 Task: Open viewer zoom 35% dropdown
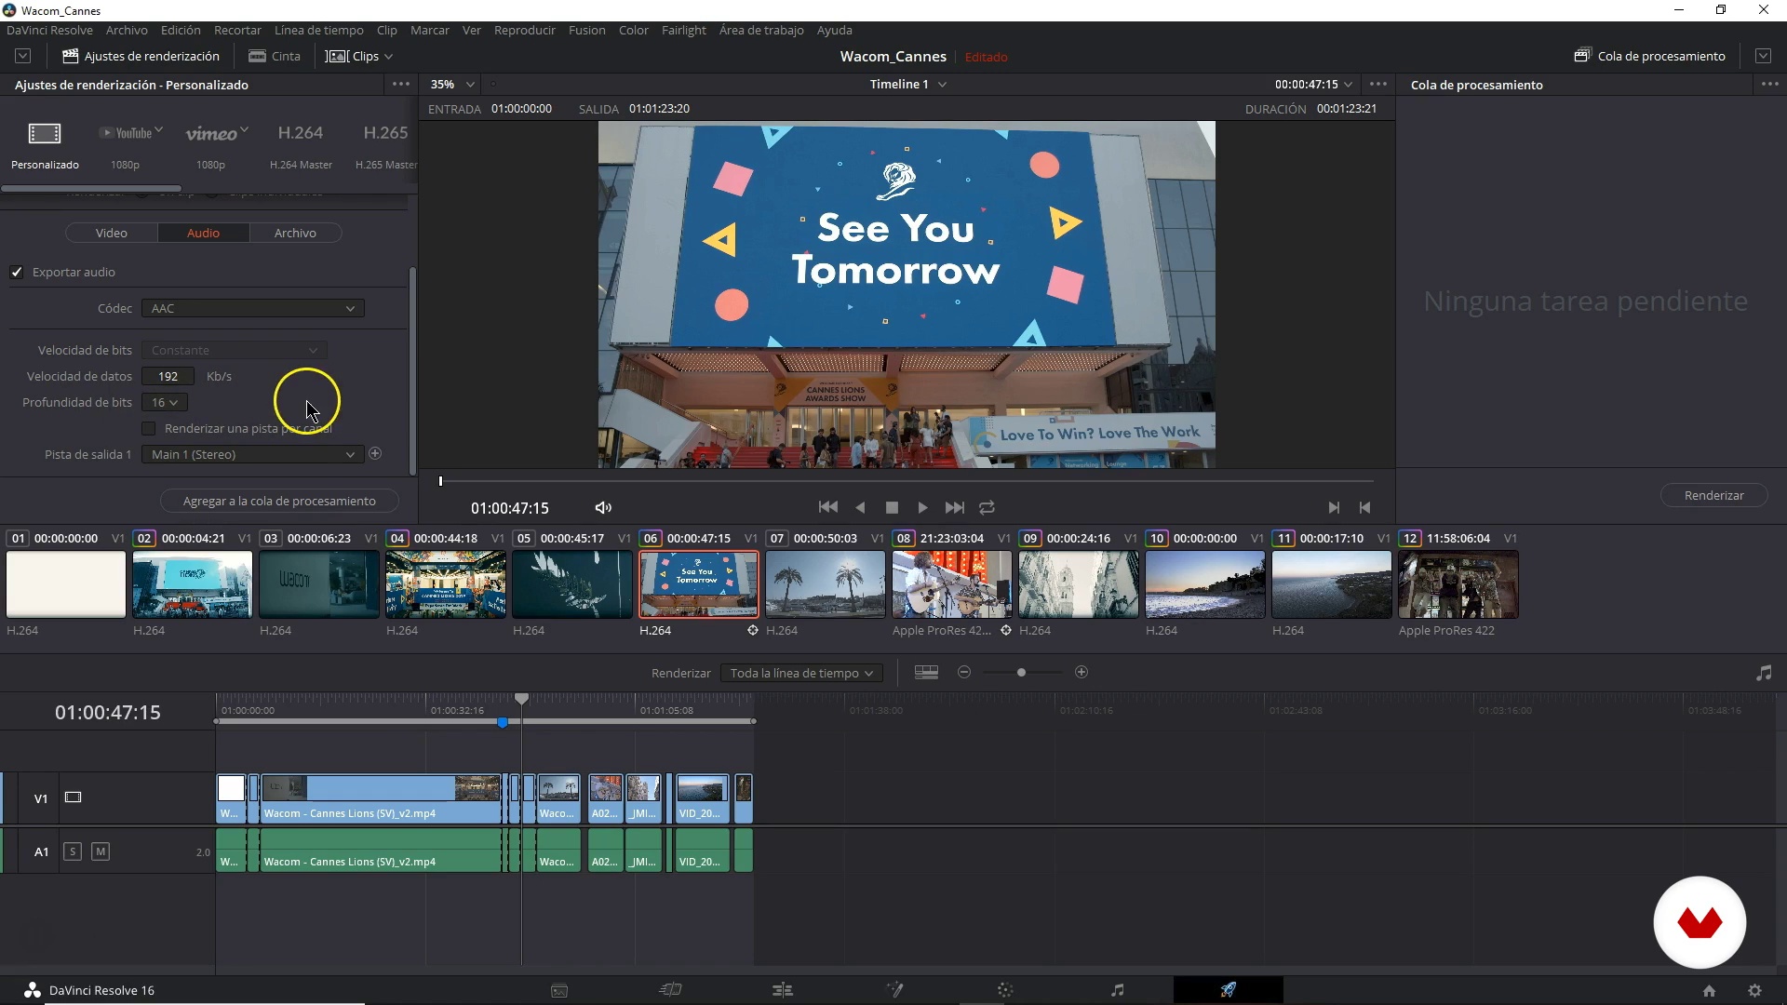452,85
